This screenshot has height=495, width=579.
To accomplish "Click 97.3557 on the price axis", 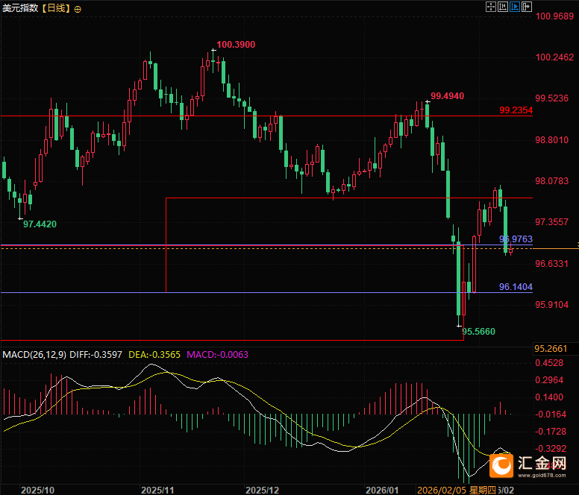I will point(552,221).
